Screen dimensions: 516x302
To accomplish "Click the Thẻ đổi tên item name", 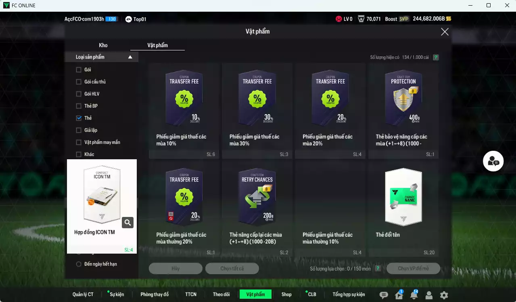I will point(388,235).
